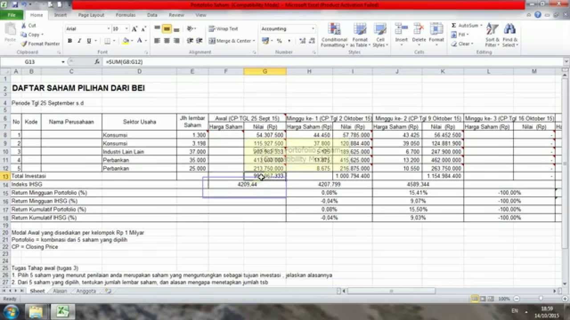Viewport: 570px width, 320px height.
Task: Toggle Middle Align vertical alignment
Action: pyautogui.click(x=167, y=29)
